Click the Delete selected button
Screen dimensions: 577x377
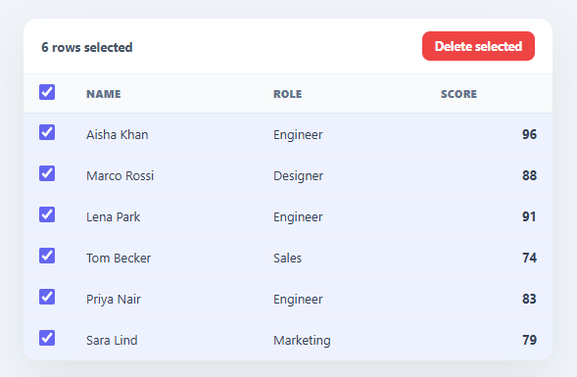coord(478,46)
